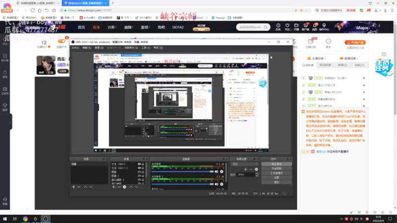397x223 pixels.
Task: Go to 首页 in Douyu navigation
Action: pyautogui.click(x=81, y=27)
